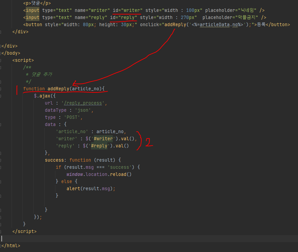Click the alert(result.msg); statement

tap(91, 188)
